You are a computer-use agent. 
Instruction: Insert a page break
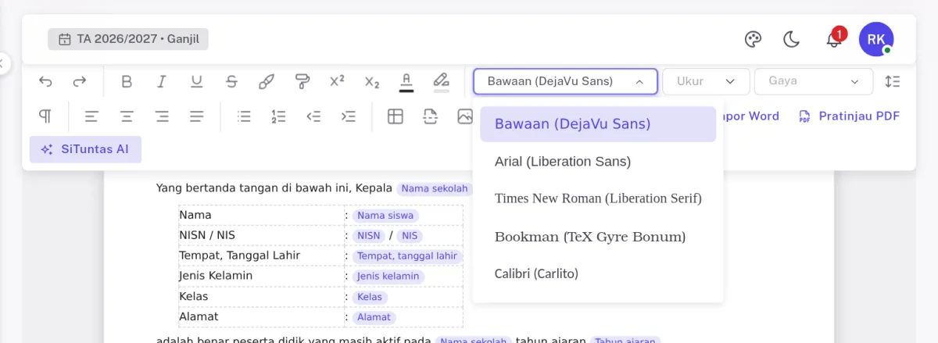pyautogui.click(x=430, y=116)
